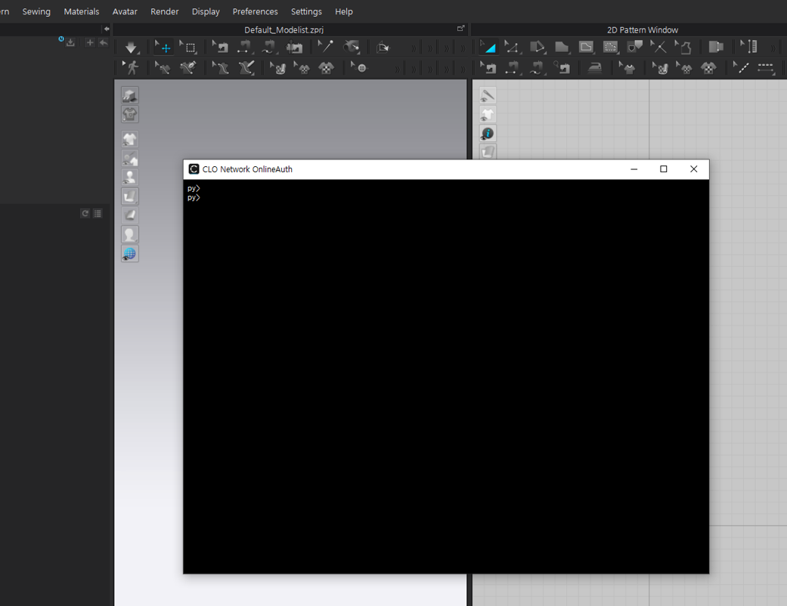Image resolution: width=787 pixels, height=606 pixels.
Task: Click the 2D tape measure tool
Action: tap(749, 47)
